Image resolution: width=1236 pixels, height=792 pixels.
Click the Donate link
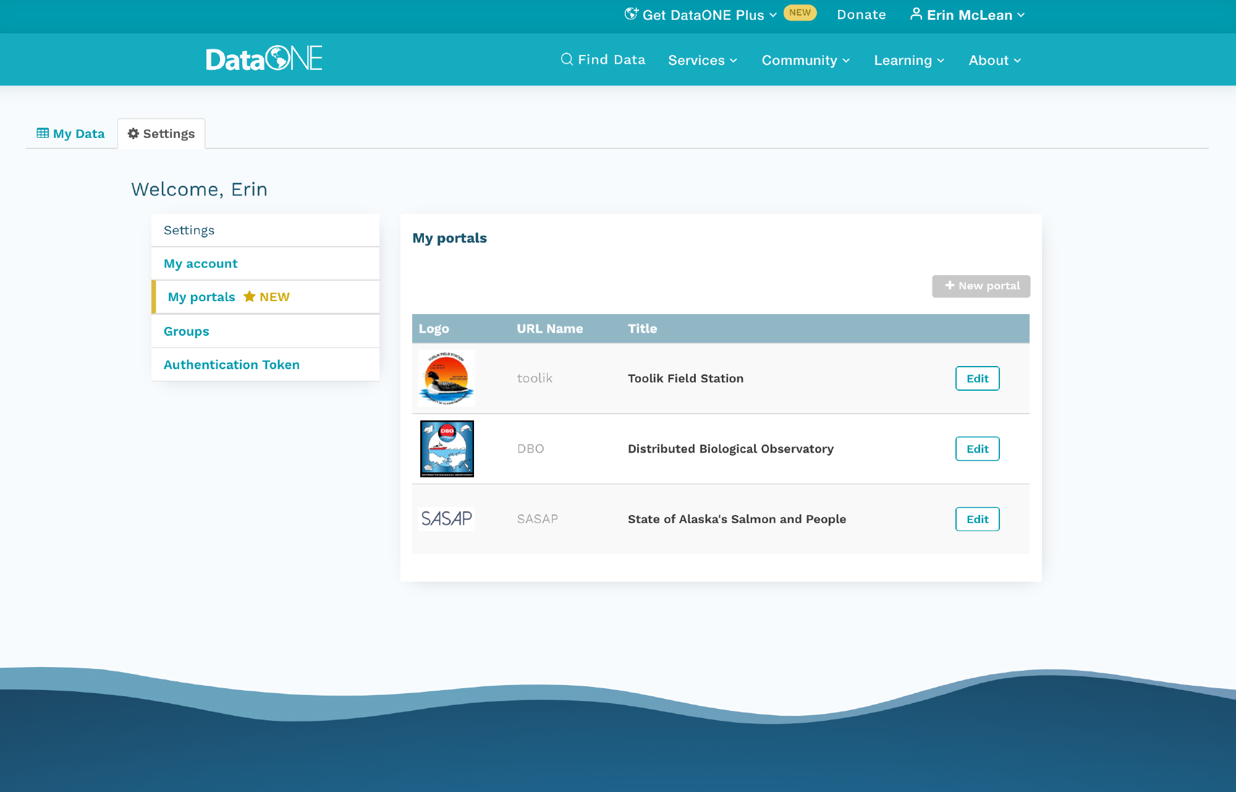coord(861,15)
